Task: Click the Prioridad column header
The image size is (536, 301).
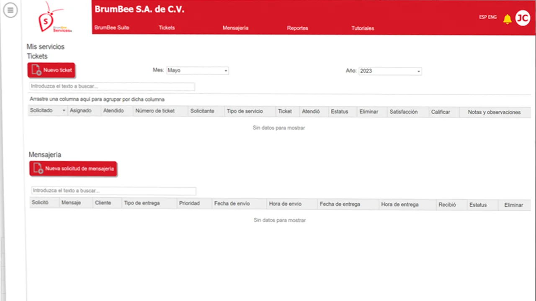Action: (194, 203)
